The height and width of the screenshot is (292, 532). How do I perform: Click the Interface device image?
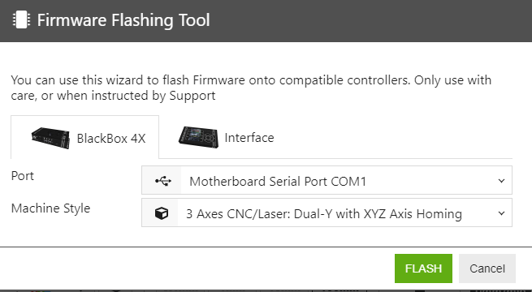(x=198, y=137)
